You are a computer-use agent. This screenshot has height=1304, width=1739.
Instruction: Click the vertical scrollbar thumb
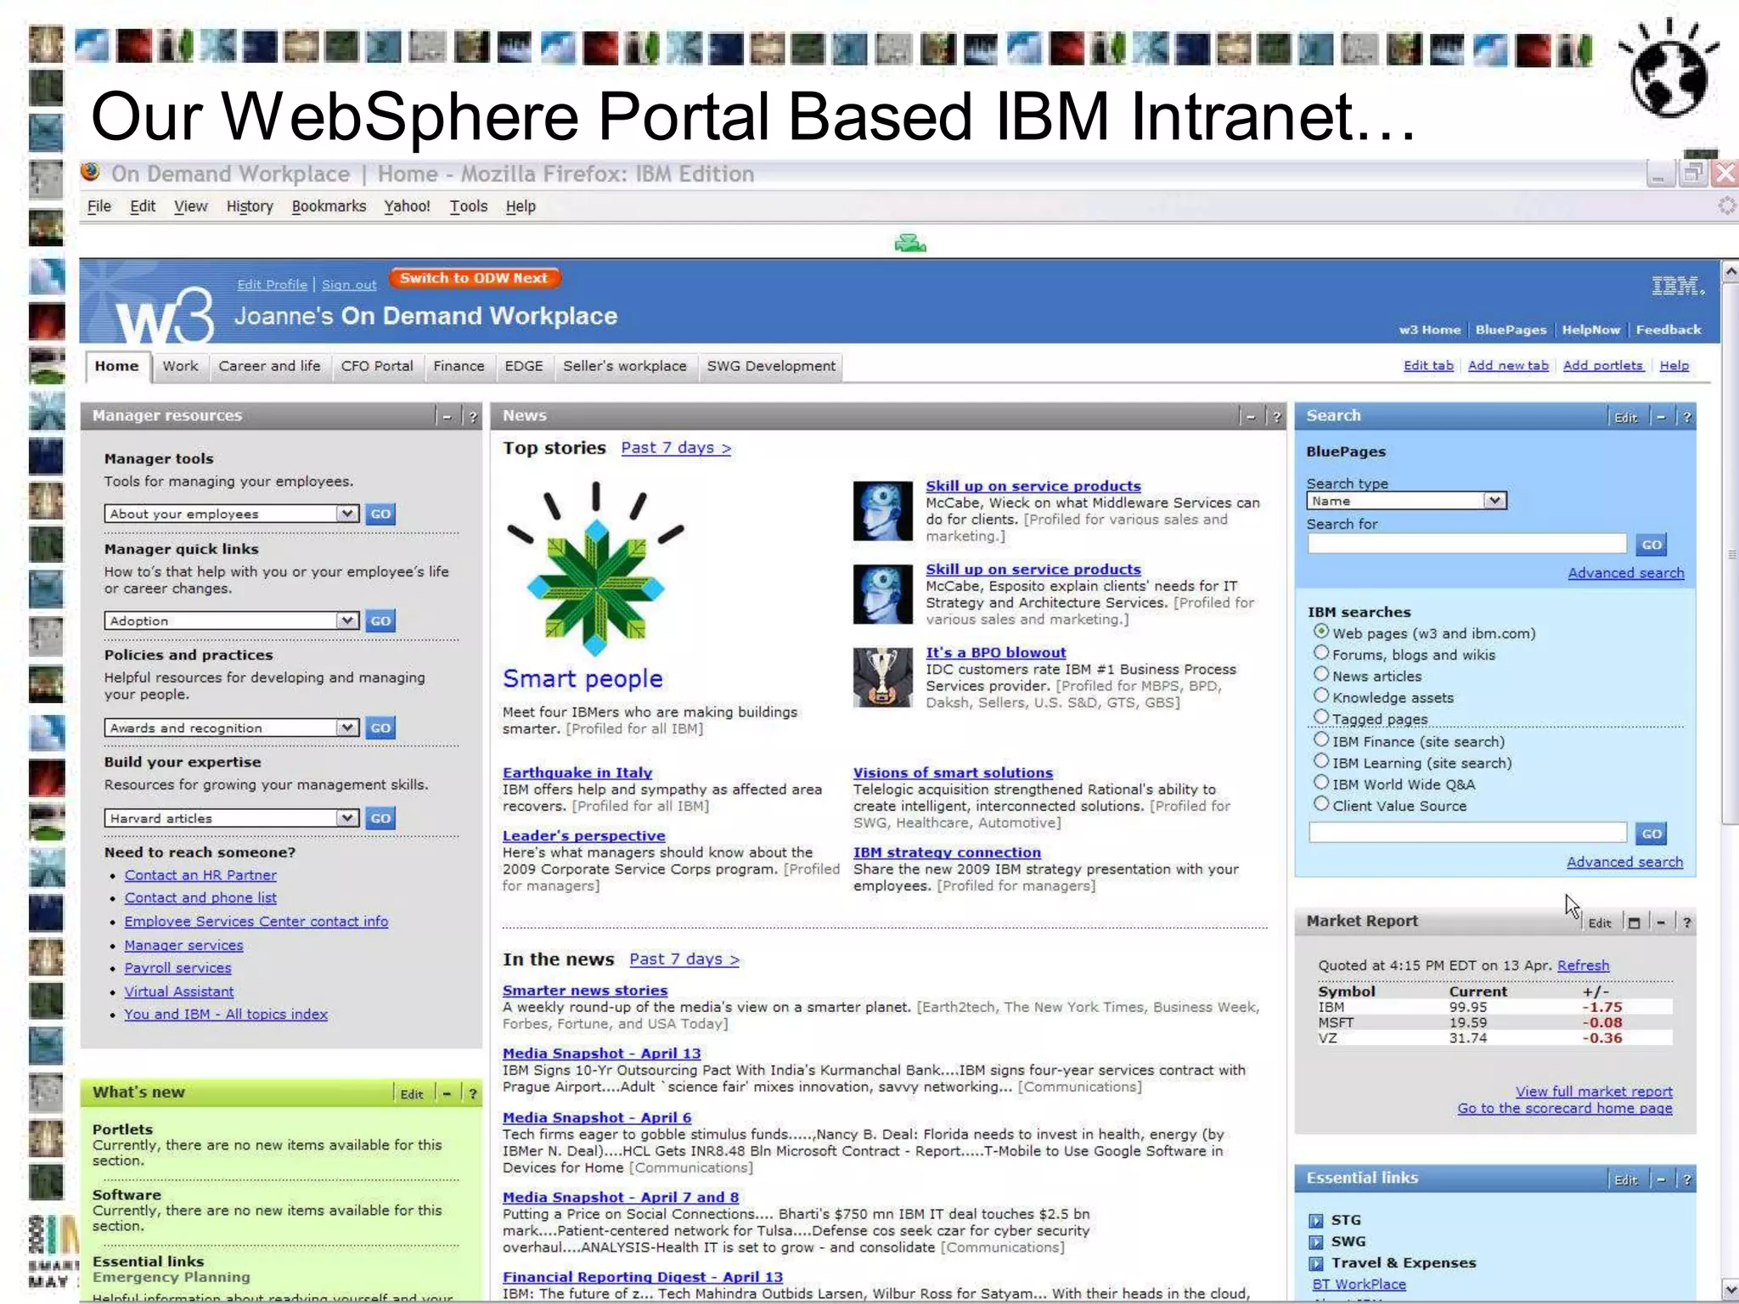(1730, 554)
